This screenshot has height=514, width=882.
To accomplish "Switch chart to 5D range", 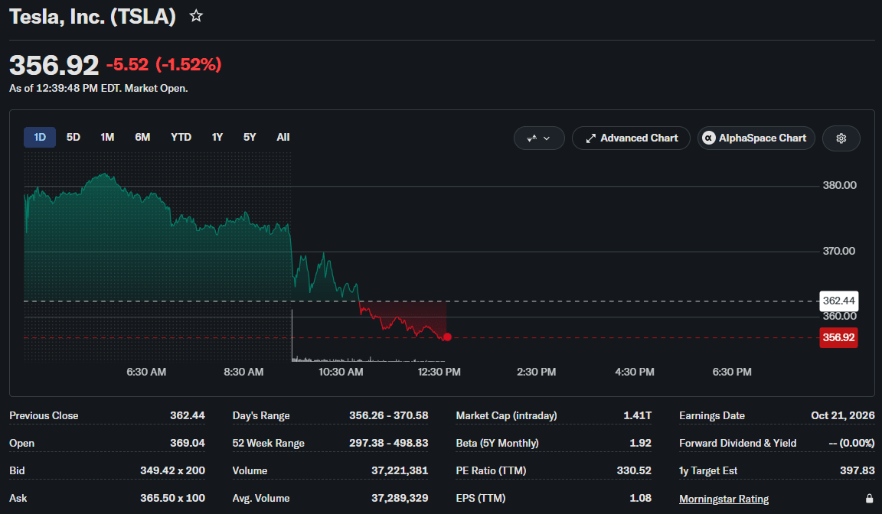I will coord(73,137).
